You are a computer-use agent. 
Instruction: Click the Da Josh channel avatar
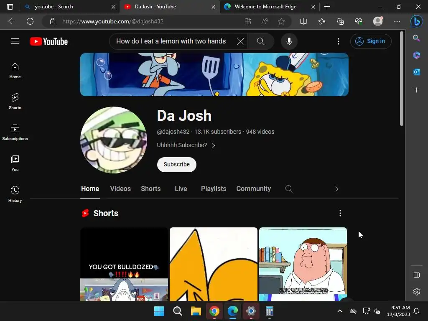point(114,140)
